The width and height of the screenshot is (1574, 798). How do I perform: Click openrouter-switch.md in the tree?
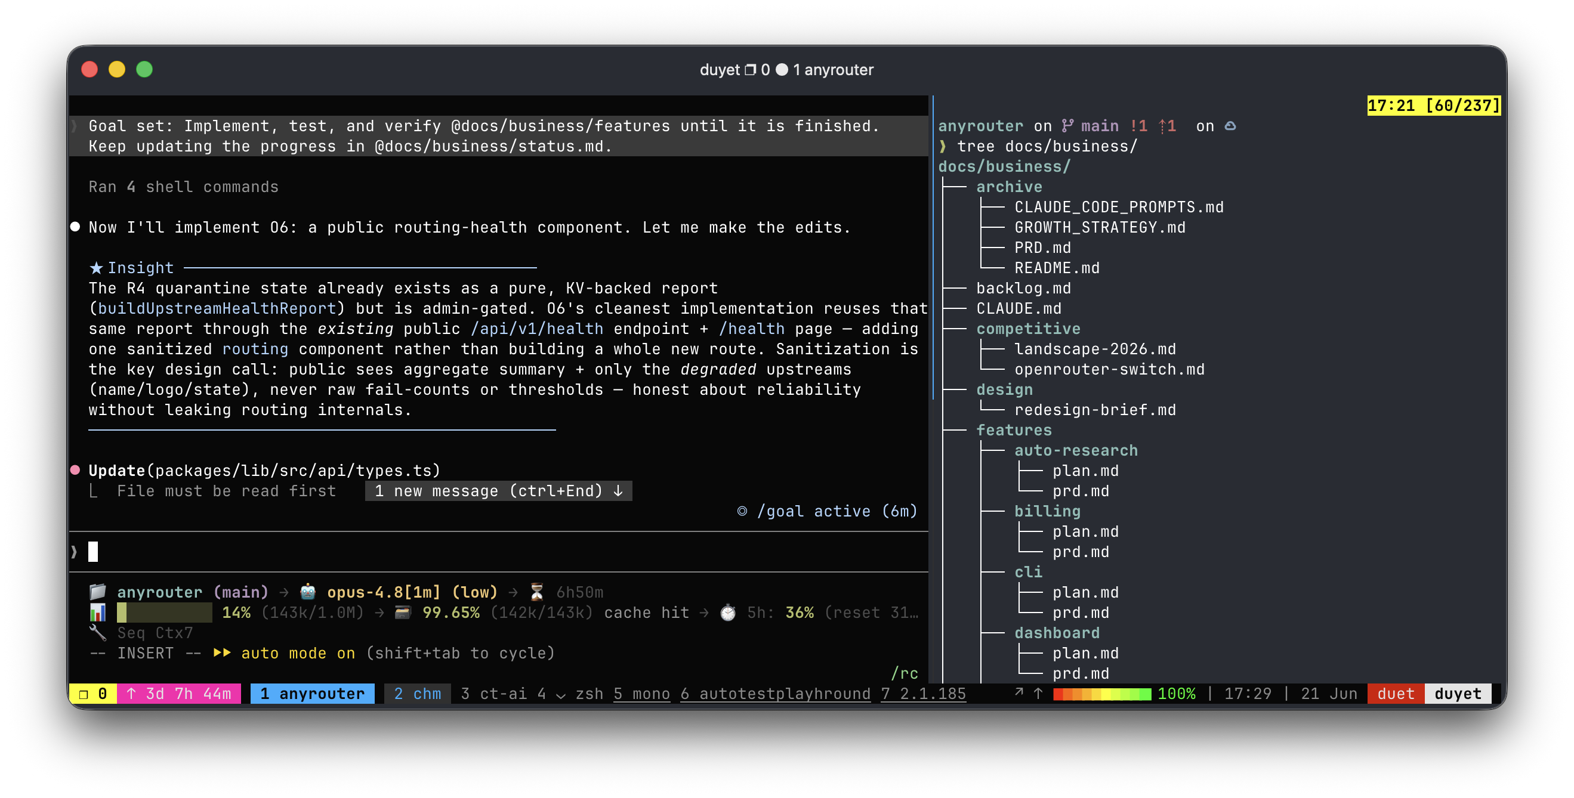pos(1110,369)
